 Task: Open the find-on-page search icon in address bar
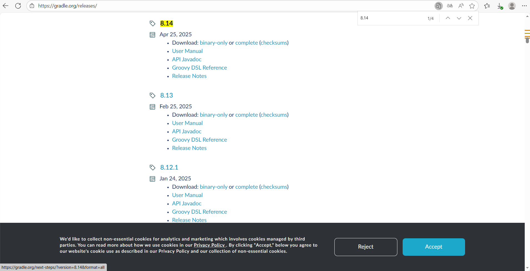click(438, 6)
